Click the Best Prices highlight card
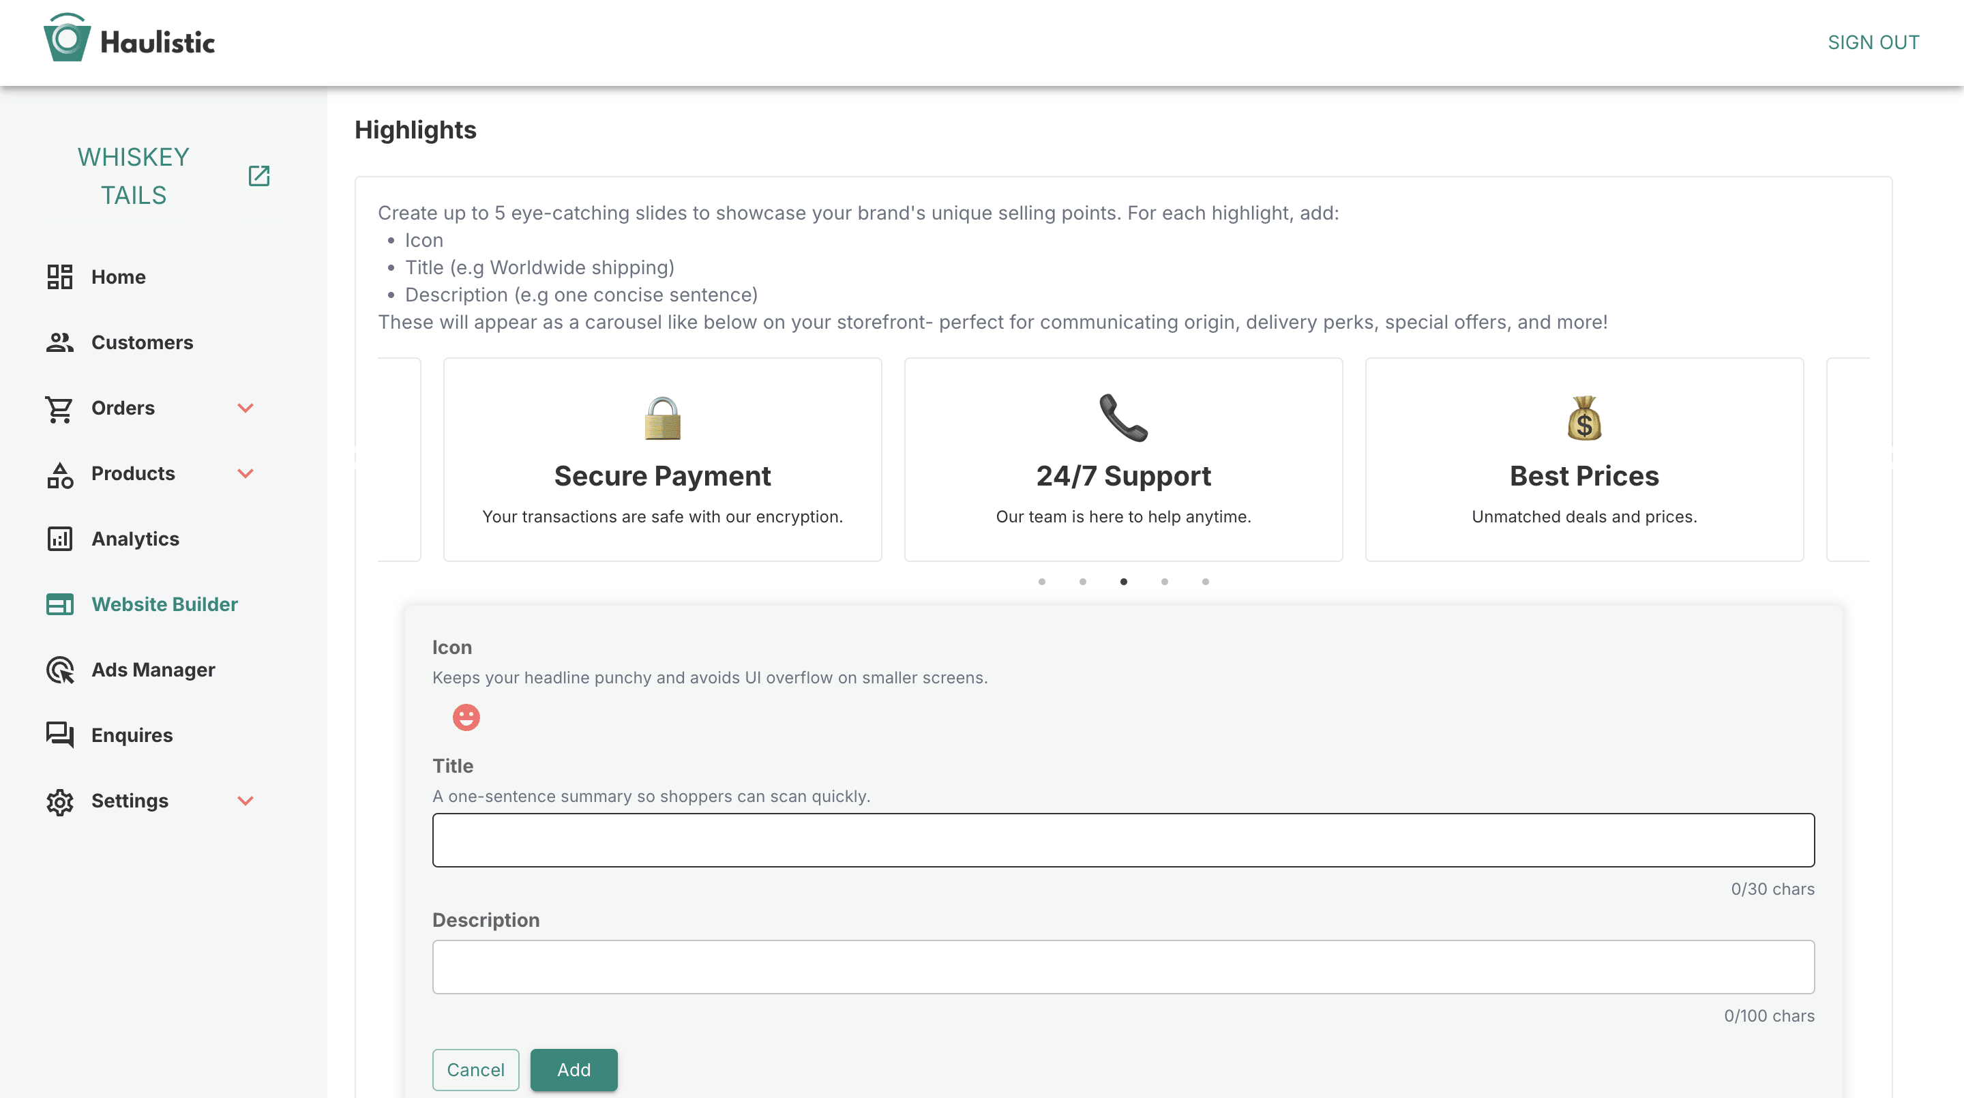This screenshot has width=1964, height=1098. [1583, 460]
